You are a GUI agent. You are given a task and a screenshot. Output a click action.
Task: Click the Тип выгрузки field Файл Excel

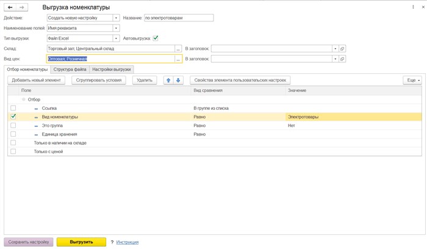pyautogui.click(x=80, y=38)
